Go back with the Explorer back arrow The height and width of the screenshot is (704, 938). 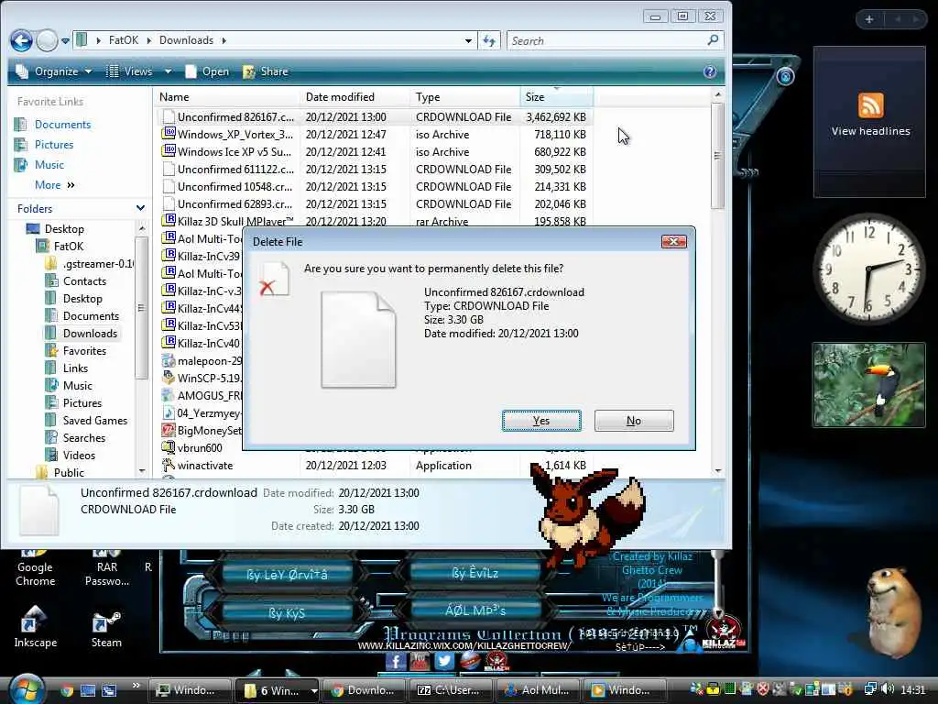tap(22, 40)
